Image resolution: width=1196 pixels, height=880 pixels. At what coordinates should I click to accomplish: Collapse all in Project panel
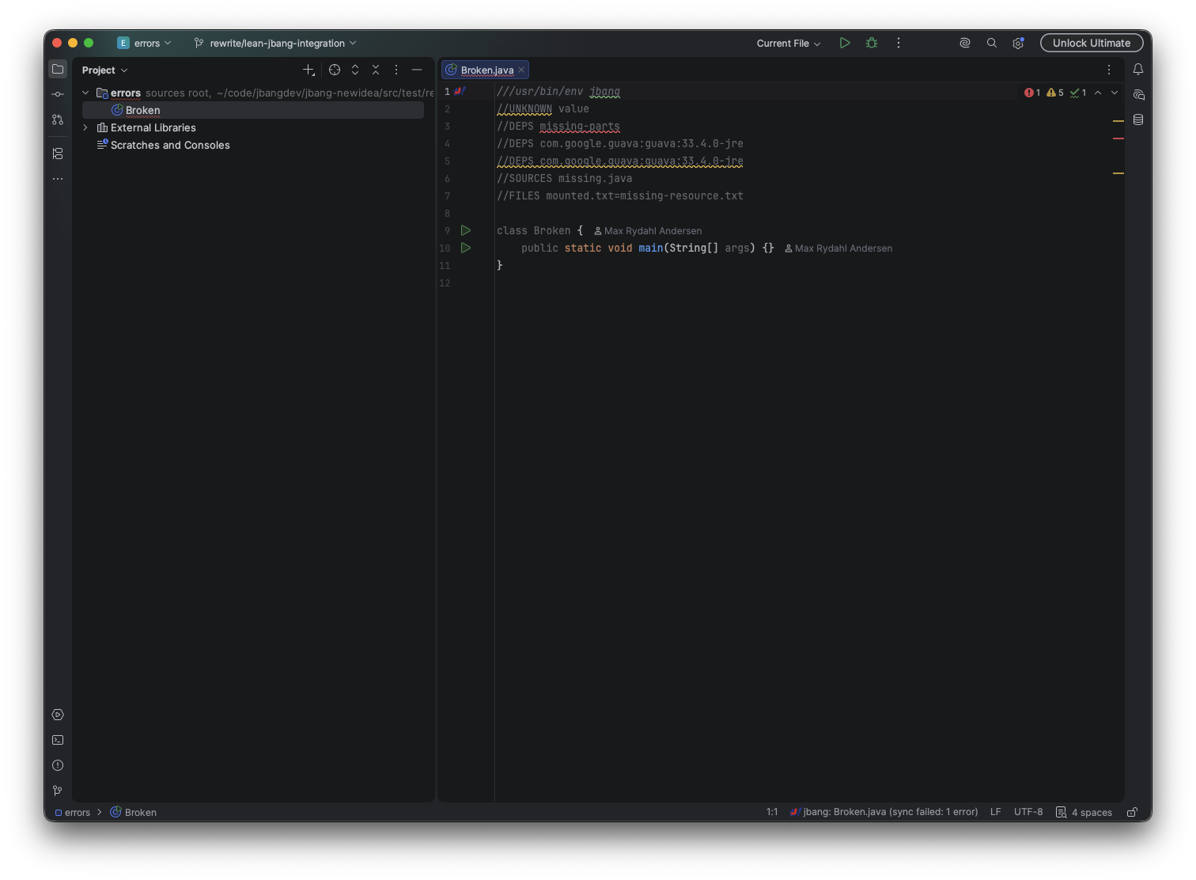(376, 70)
